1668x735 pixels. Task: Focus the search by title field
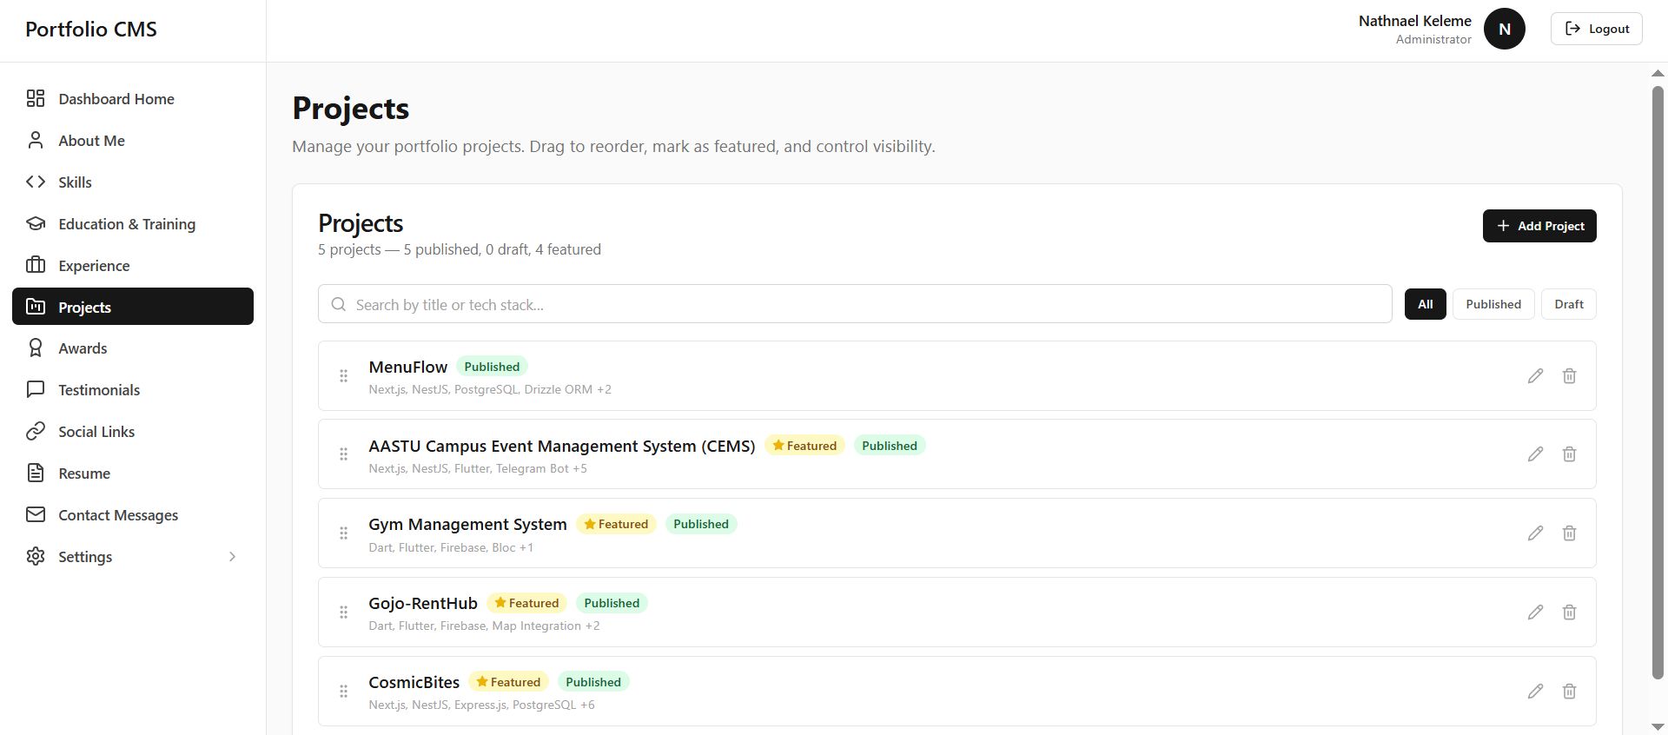pyautogui.click(x=855, y=304)
